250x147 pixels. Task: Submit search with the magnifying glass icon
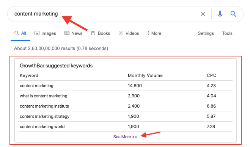(233, 14)
